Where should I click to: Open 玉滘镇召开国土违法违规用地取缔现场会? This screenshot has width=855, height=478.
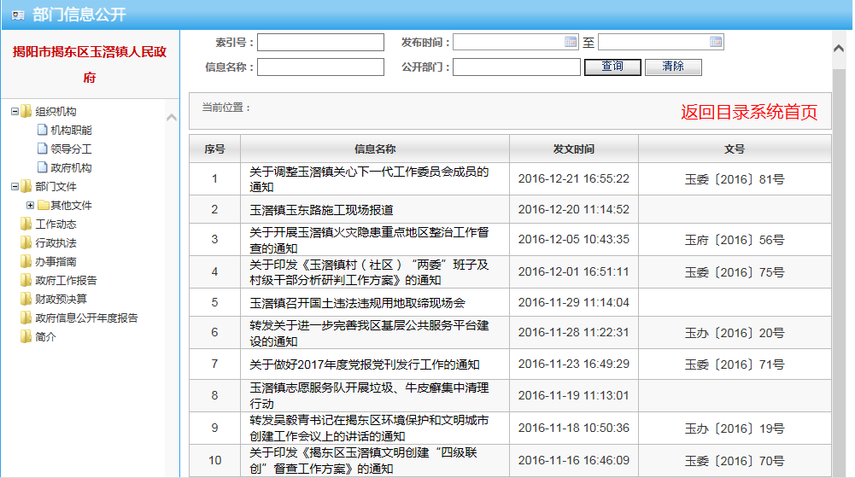click(x=357, y=303)
